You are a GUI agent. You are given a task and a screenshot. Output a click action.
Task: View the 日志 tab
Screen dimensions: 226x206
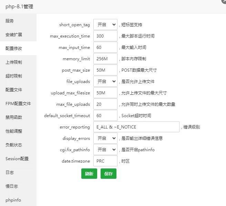(18, 172)
